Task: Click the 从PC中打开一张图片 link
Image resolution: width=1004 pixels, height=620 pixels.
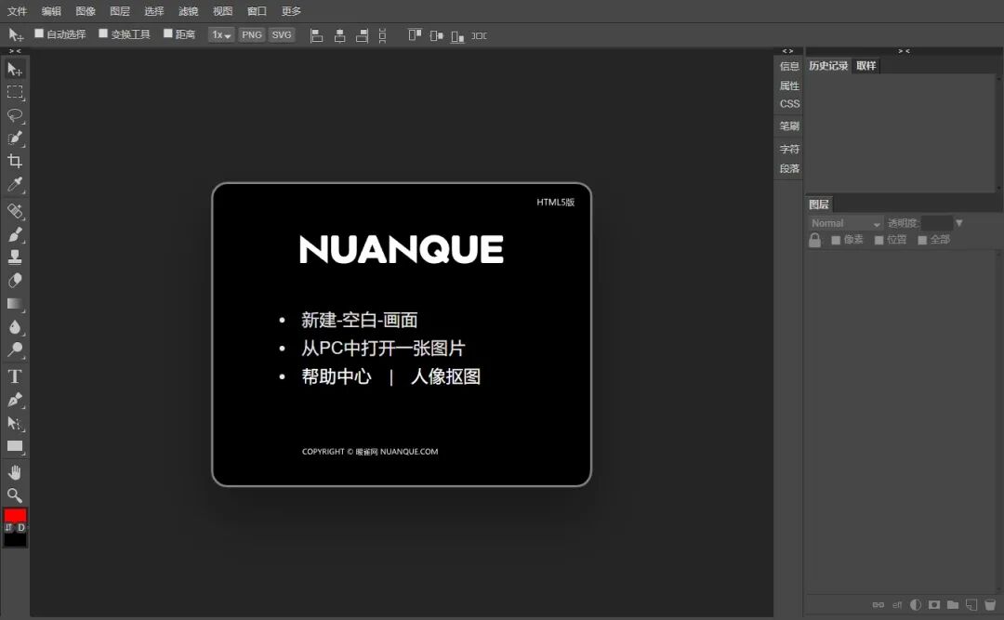Action: click(383, 348)
